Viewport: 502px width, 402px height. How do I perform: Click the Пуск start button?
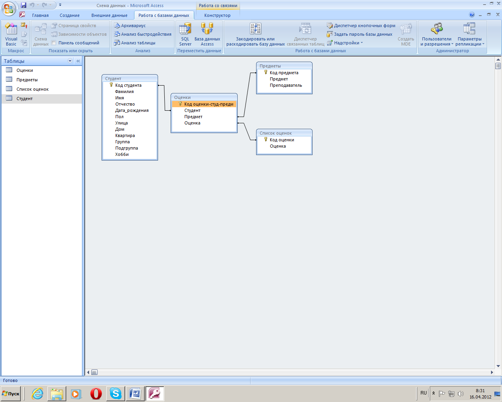[11, 393]
